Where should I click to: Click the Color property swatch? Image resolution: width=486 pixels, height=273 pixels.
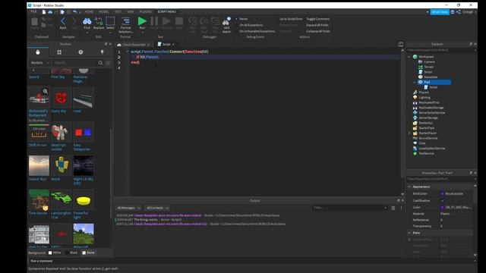pyautogui.click(x=442, y=207)
